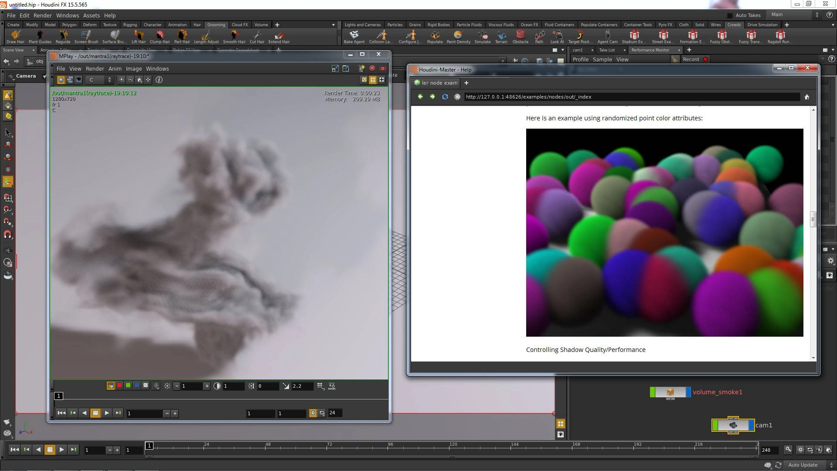Image resolution: width=837 pixels, height=471 pixels.
Task: Click main timeline frame 1 marker
Action: 149,446
